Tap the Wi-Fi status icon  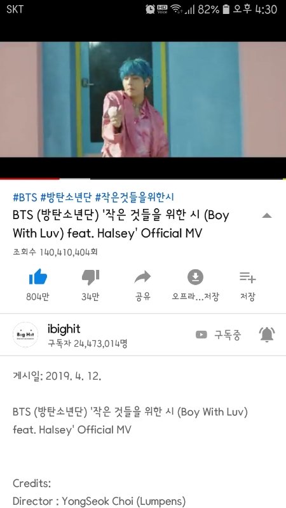[177, 10]
